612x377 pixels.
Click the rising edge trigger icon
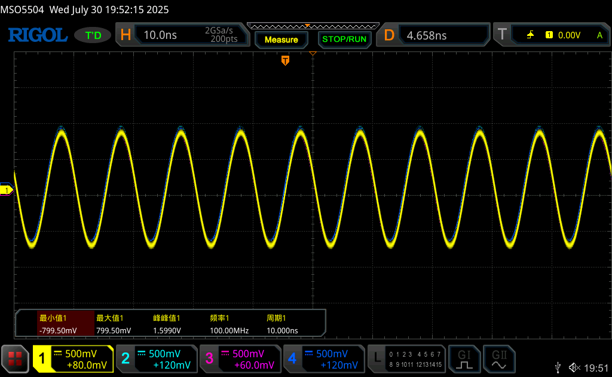coord(530,35)
